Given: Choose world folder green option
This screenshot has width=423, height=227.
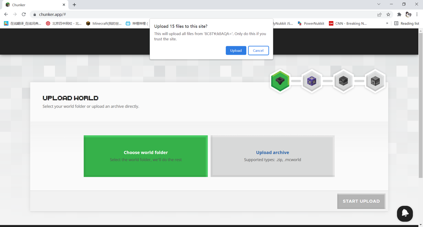Looking at the screenshot, I should click(146, 156).
